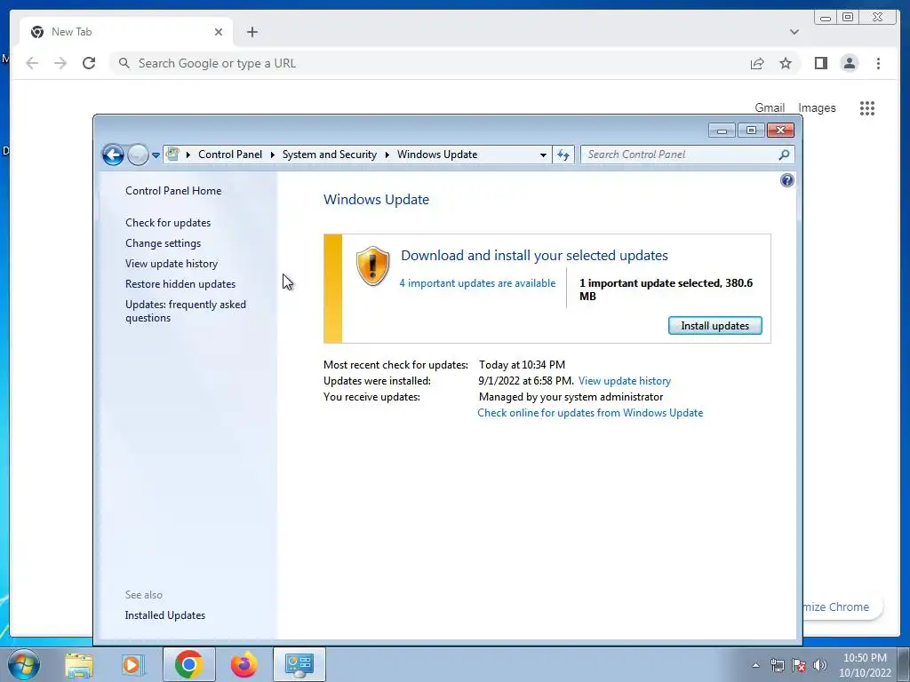Open Images link in Chrome
910x682 pixels.
(x=817, y=107)
